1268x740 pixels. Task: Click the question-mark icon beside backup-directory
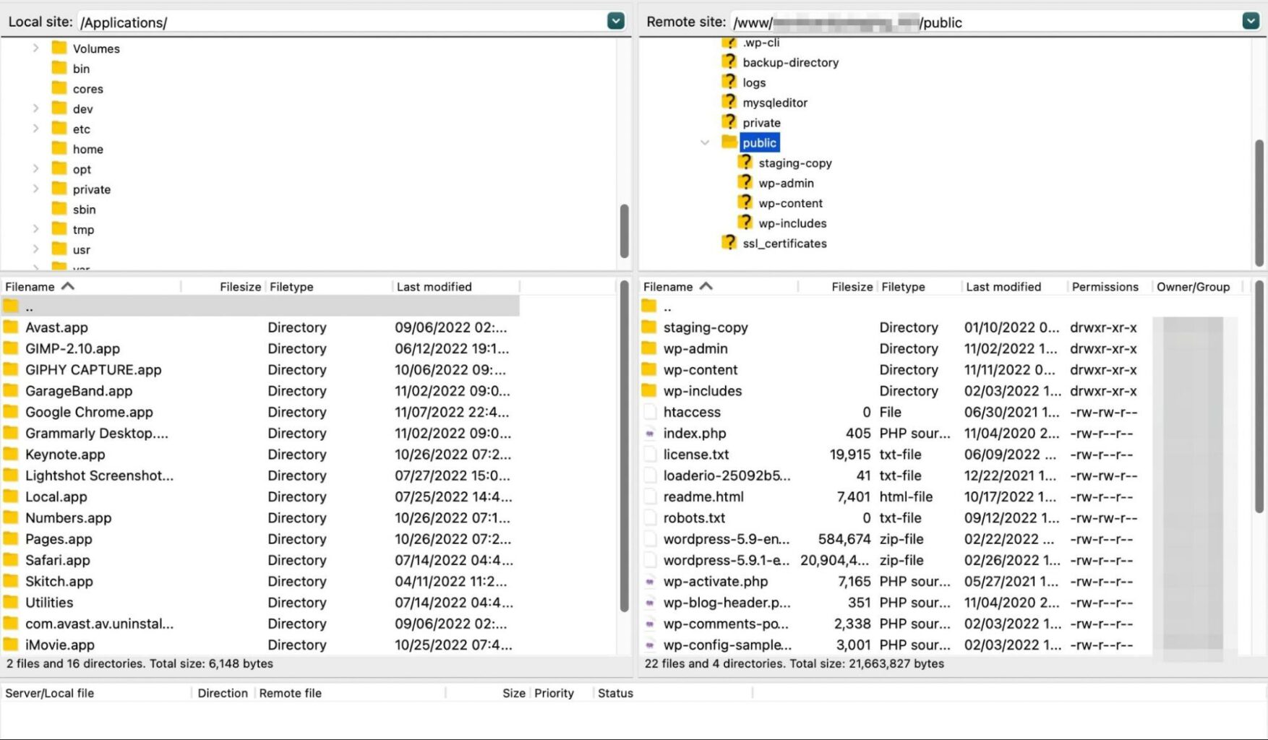click(x=728, y=61)
